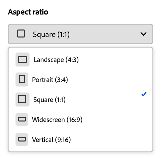Collapse the list using the chevron arrow

pyautogui.click(x=143, y=34)
